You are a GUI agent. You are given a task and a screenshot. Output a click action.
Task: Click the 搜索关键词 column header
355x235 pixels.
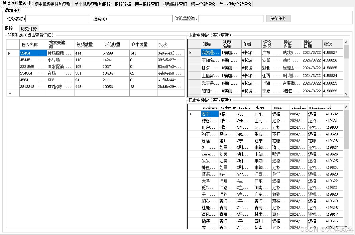coord(61,44)
